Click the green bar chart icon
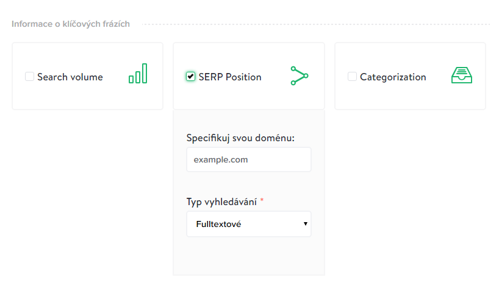499x283 pixels. tap(138, 74)
